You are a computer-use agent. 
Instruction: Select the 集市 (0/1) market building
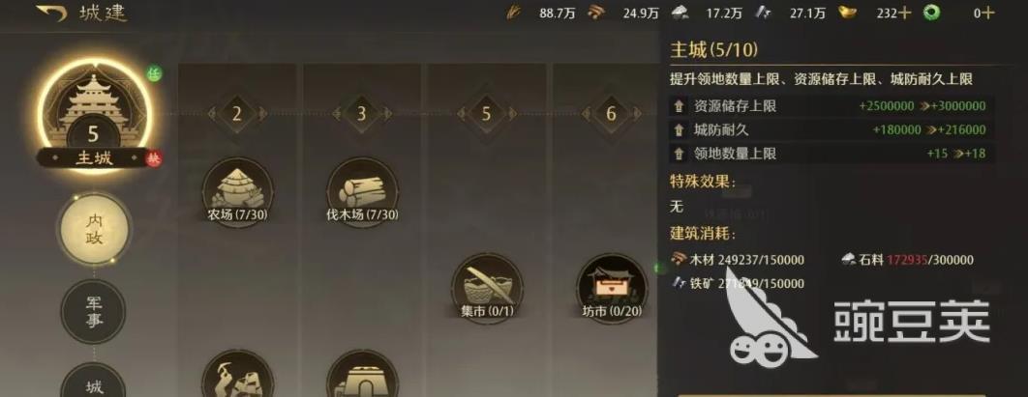point(487,288)
